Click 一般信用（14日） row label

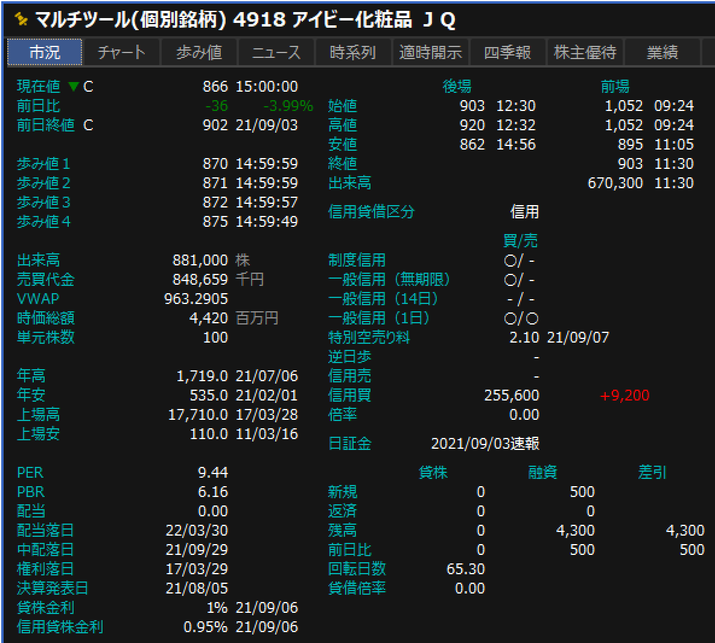click(383, 299)
